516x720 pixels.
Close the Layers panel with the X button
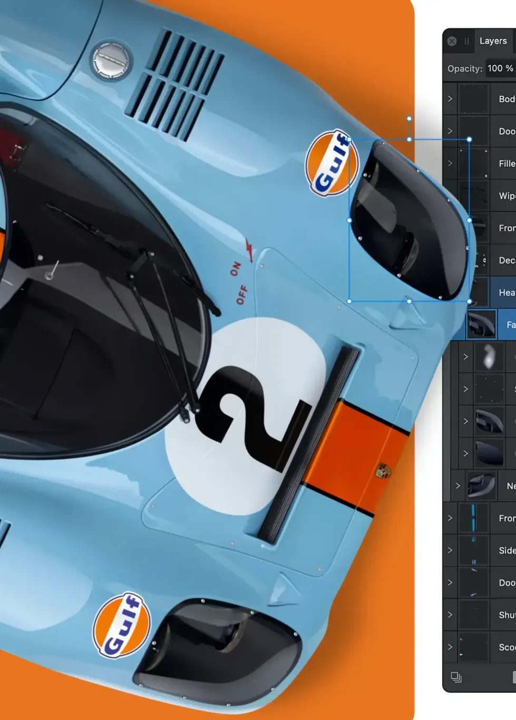(x=452, y=41)
